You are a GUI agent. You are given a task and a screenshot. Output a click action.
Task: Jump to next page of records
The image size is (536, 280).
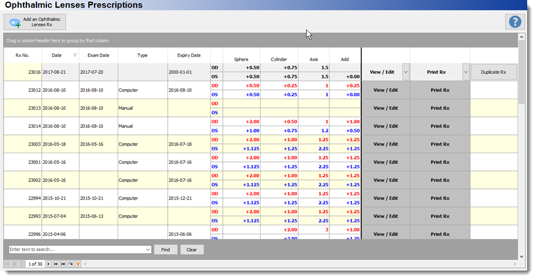[x=56, y=264]
